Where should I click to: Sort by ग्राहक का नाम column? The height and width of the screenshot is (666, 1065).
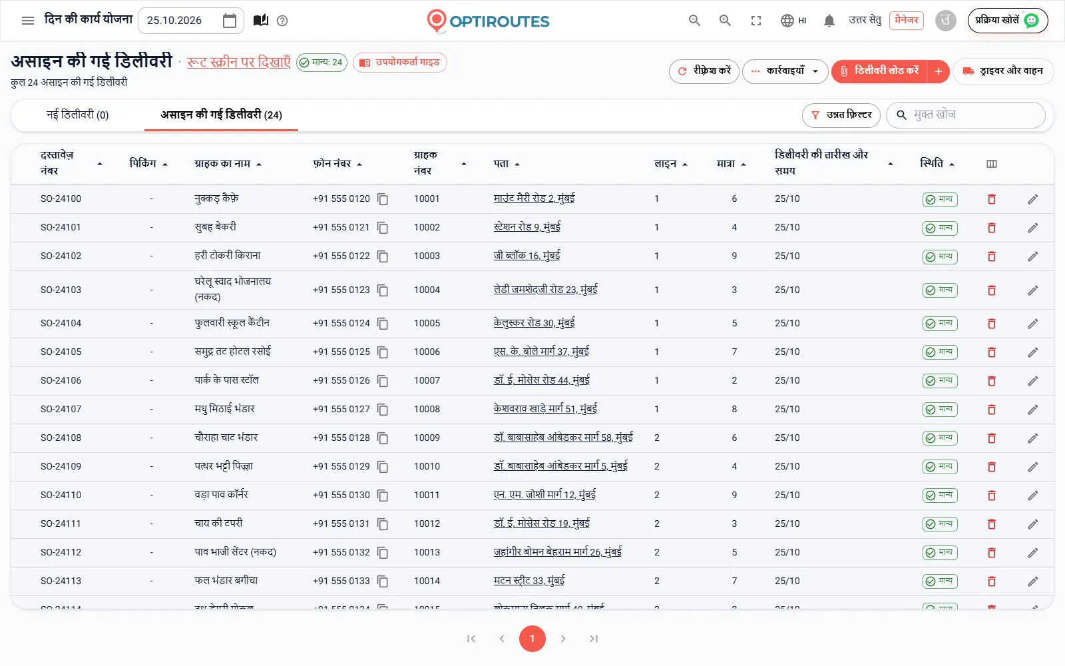[228, 164]
